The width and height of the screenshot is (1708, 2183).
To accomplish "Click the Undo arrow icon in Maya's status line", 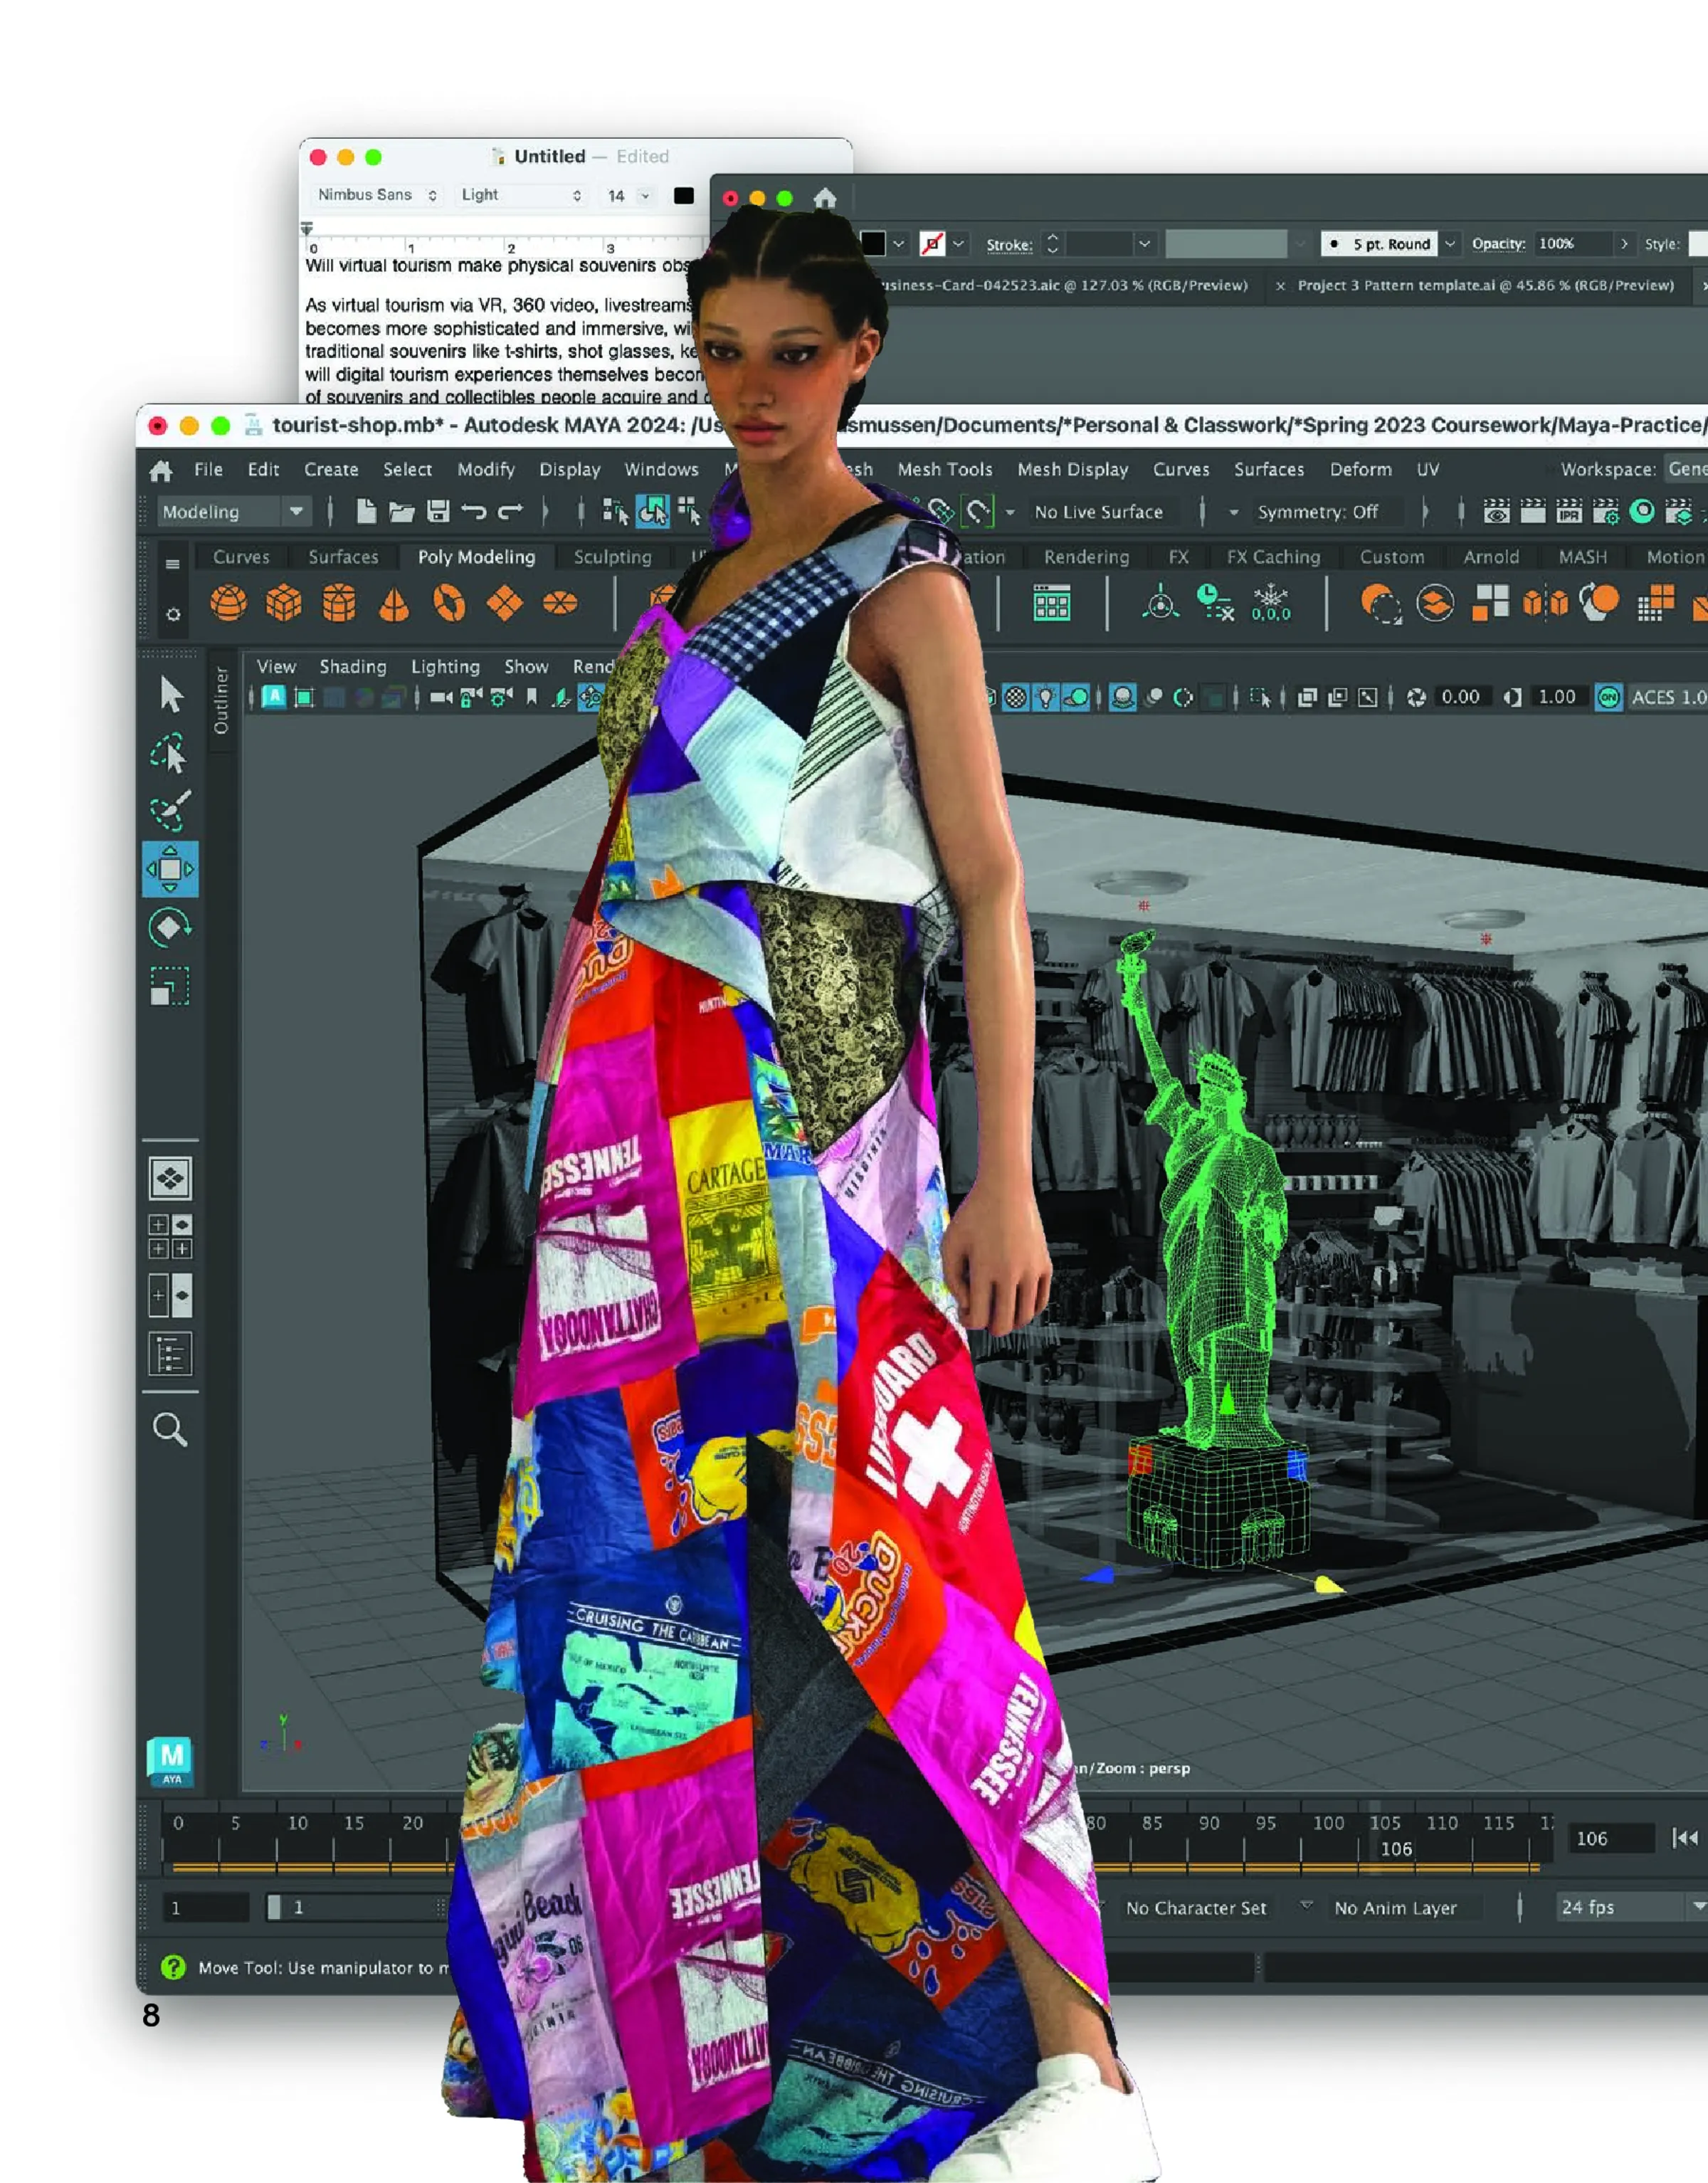I will [474, 512].
